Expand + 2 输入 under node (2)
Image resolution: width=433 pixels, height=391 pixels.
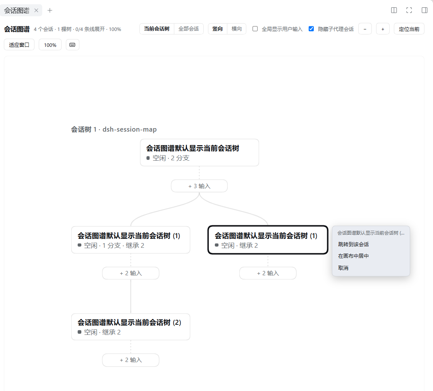click(131, 360)
